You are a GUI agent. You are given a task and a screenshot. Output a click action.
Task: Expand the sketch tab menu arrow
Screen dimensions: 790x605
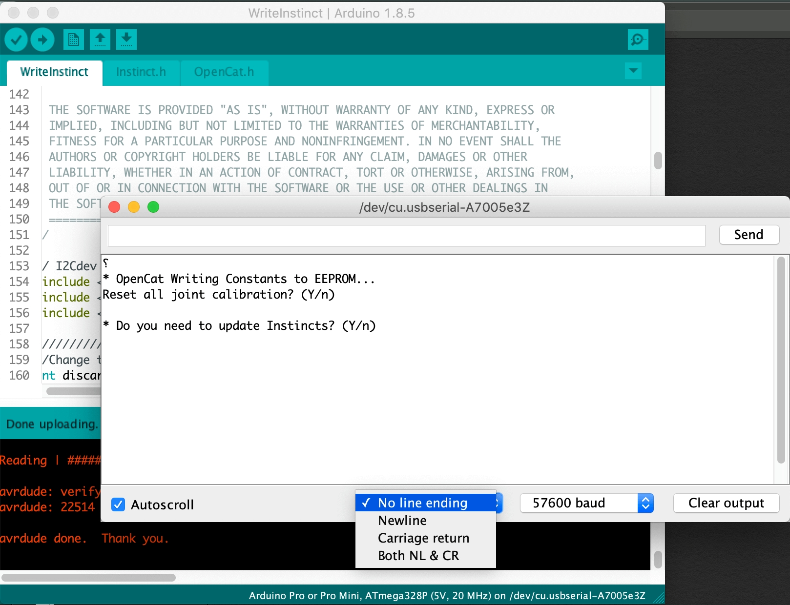(x=633, y=71)
